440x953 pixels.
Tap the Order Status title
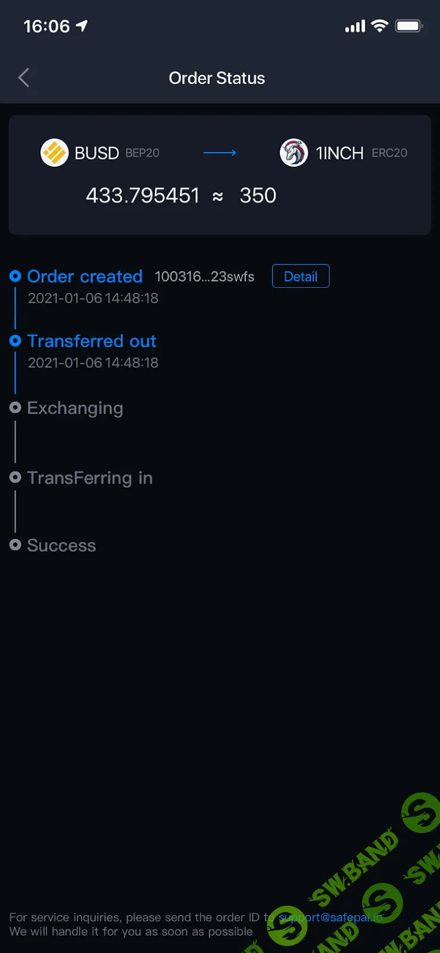point(217,78)
